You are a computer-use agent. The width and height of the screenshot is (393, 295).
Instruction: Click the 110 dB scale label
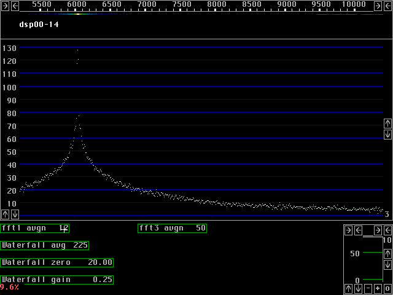click(x=9, y=74)
